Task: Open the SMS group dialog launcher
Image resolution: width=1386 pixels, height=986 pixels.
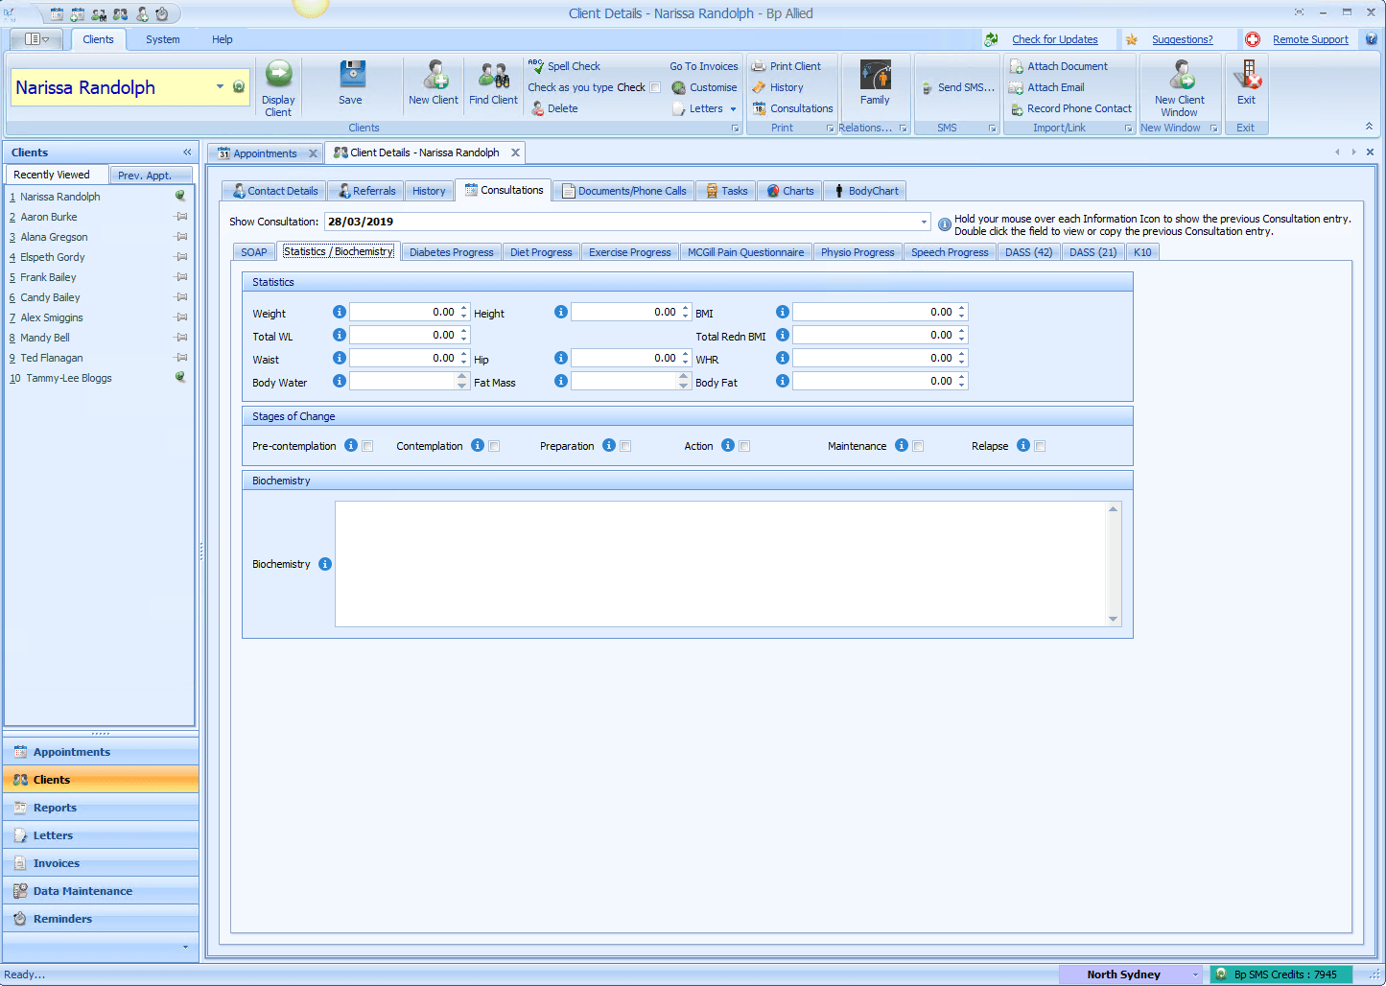Action: coord(993,128)
